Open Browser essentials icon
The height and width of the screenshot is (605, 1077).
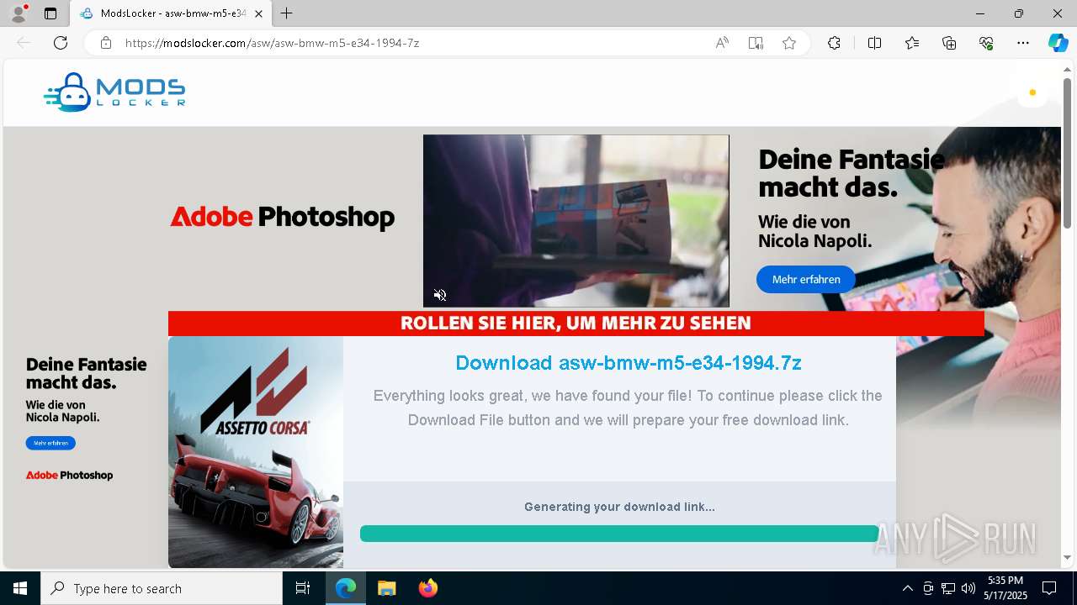coord(986,43)
